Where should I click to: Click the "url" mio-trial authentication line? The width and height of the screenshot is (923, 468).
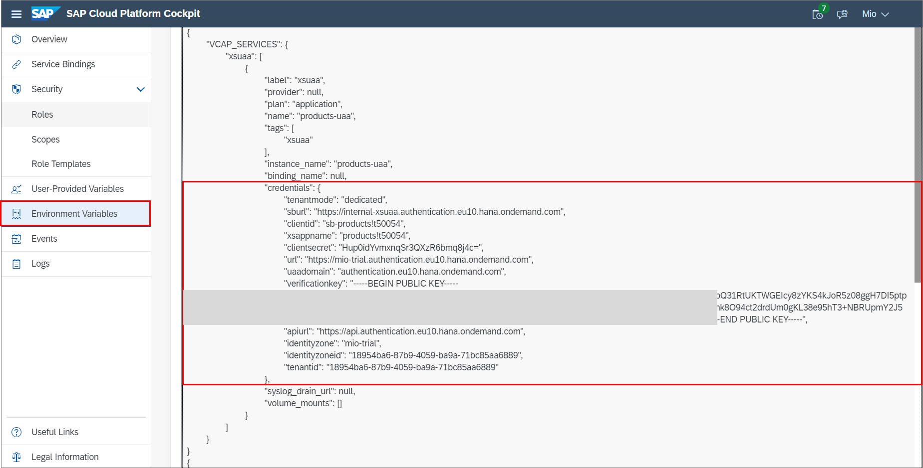tap(409, 260)
